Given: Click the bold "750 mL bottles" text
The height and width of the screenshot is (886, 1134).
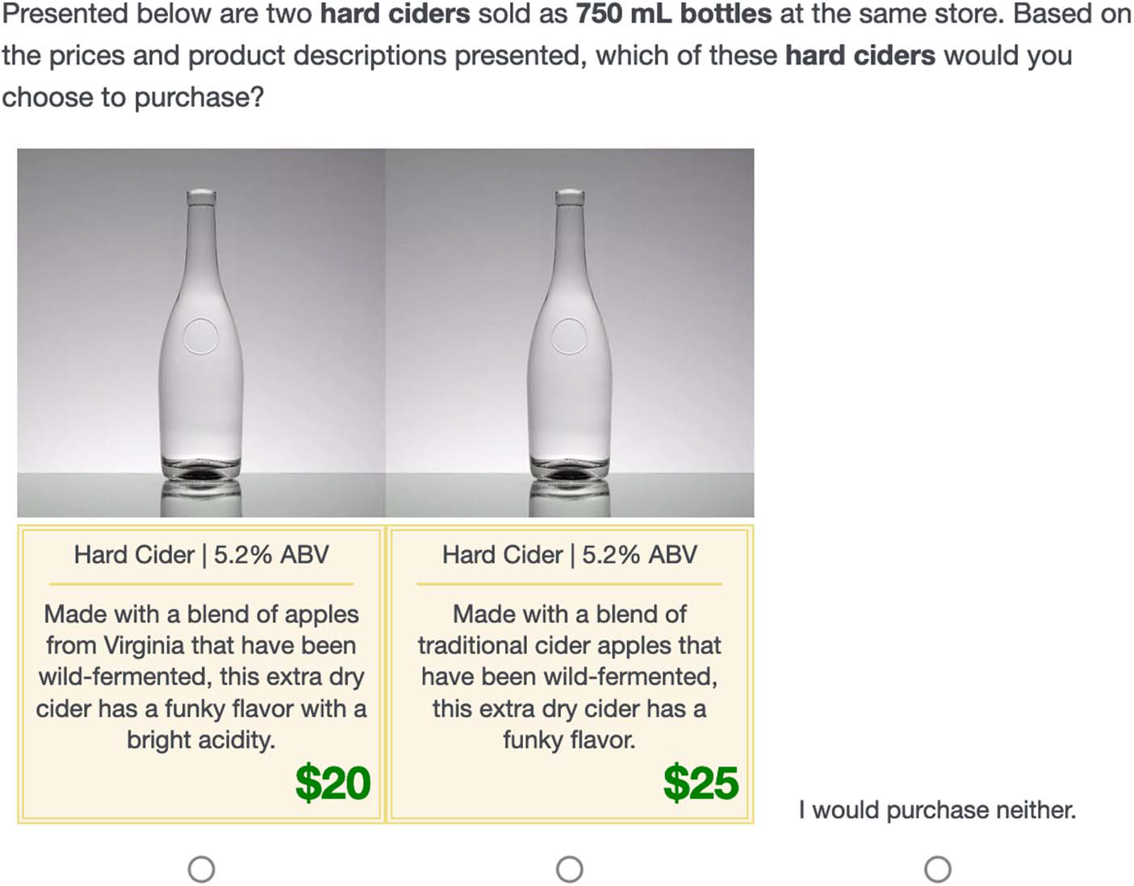Looking at the screenshot, I should (673, 14).
